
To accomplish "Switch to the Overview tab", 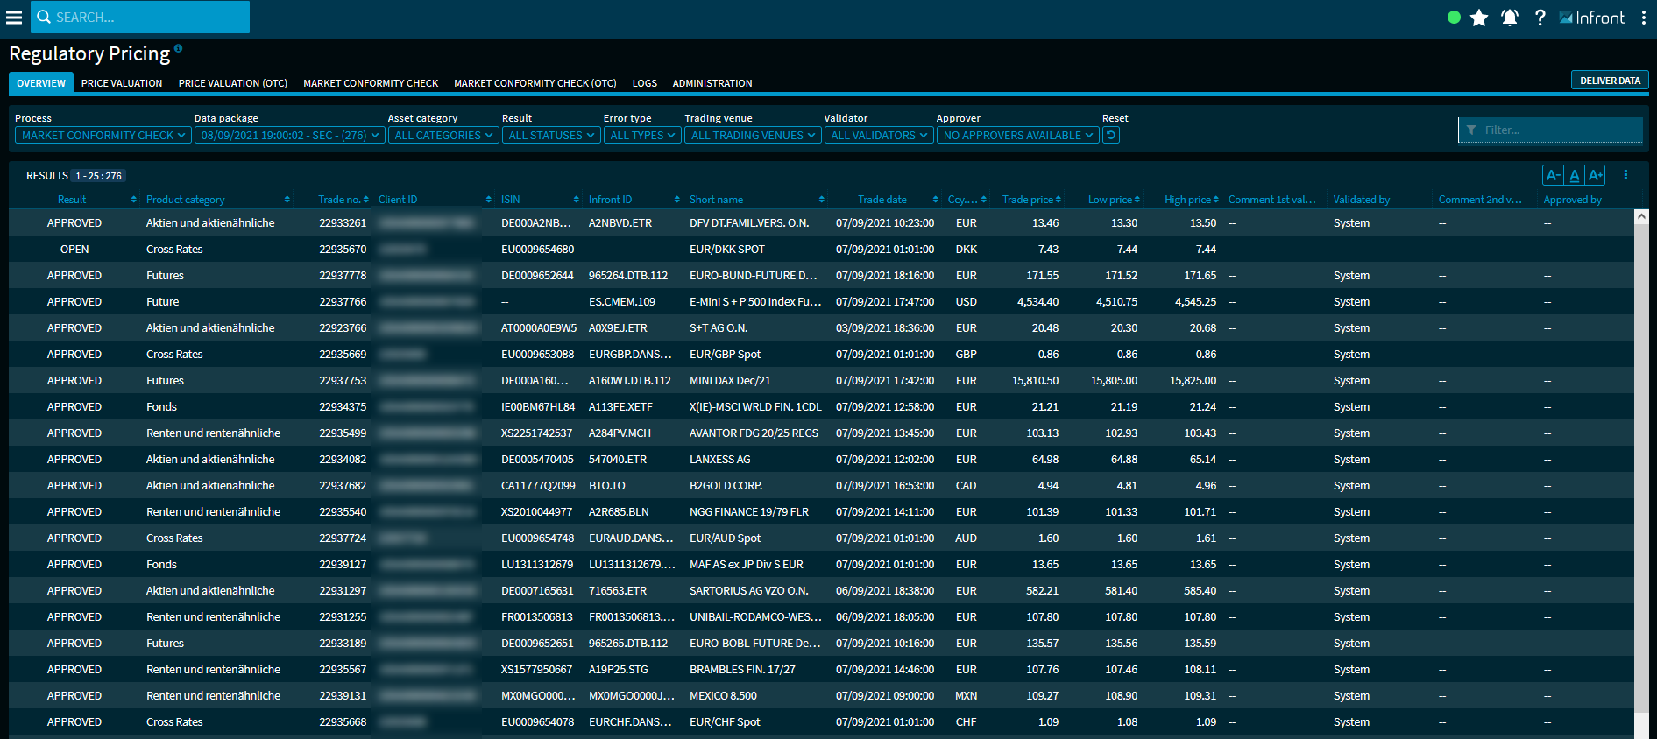I will pyautogui.click(x=41, y=83).
